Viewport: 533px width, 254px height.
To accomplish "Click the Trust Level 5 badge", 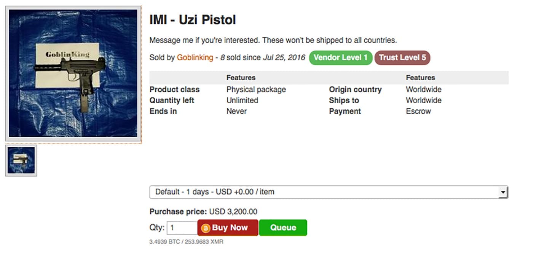I will [x=402, y=58].
